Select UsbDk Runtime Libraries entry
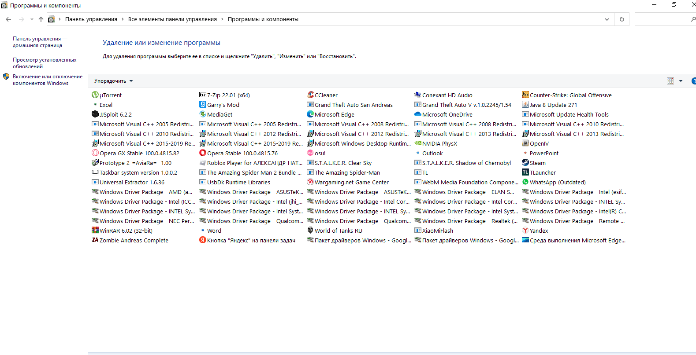The image size is (696, 355). [x=235, y=182]
